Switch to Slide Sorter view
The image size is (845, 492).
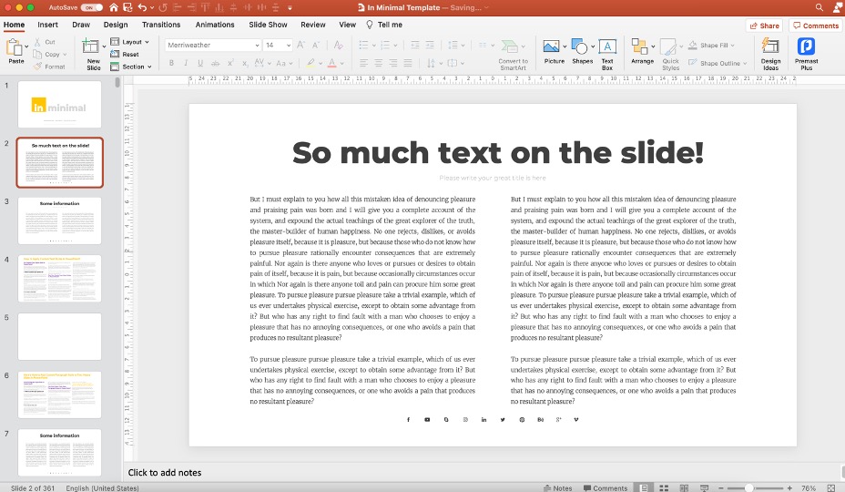pos(664,487)
